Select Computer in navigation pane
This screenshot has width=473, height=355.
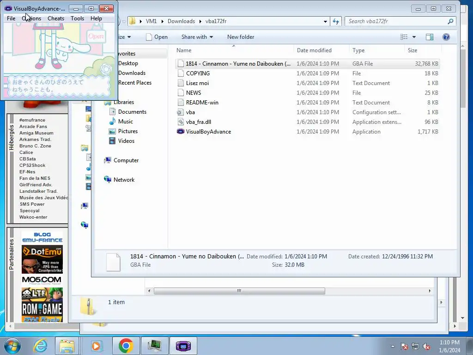point(126,160)
